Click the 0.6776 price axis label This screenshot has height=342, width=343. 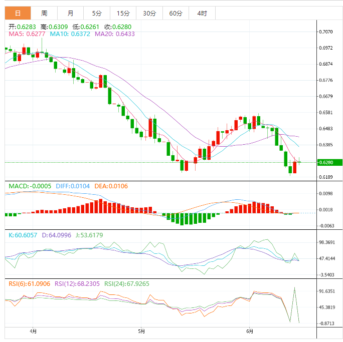[x=326, y=80]
